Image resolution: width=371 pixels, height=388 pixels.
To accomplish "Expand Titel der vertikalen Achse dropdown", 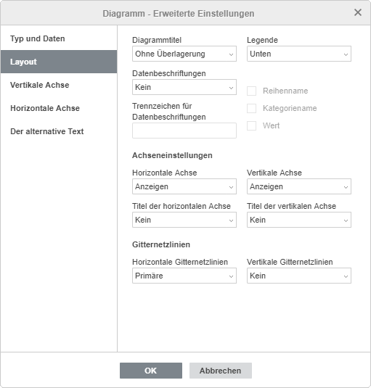I will 299,220.
